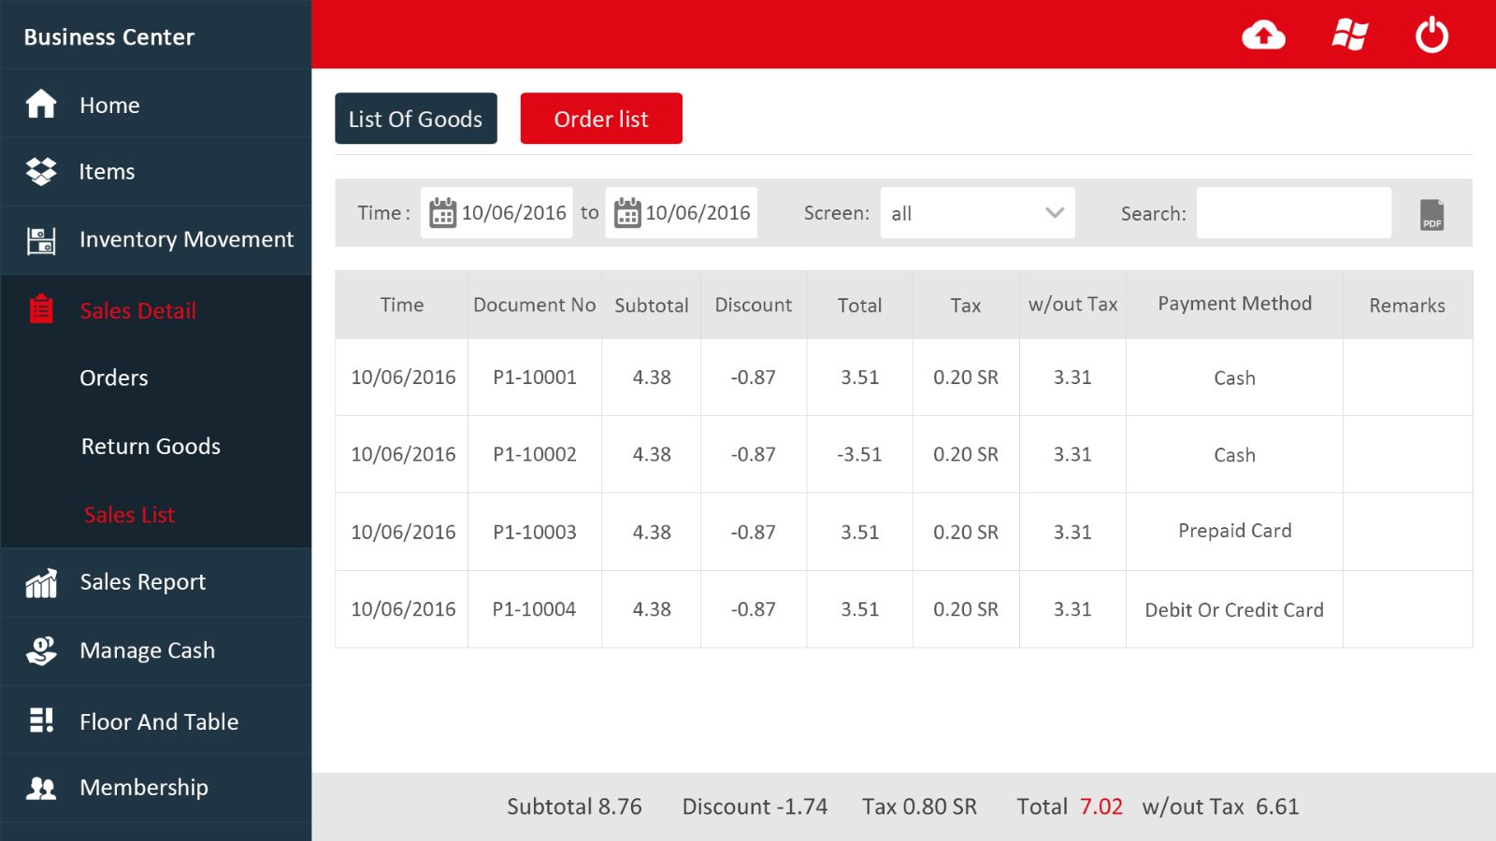This screenshot has width=1496, height=841.
Task: Select Return Goods in the sidebar
Action: 151,447
